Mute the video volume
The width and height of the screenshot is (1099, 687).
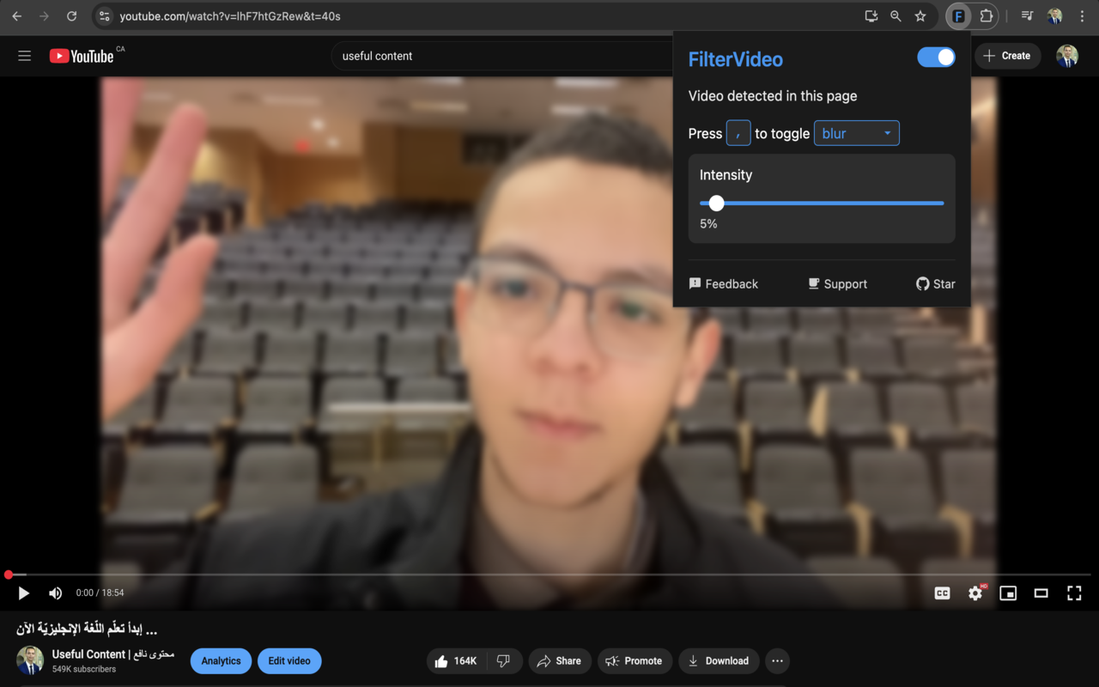point(55,593)
